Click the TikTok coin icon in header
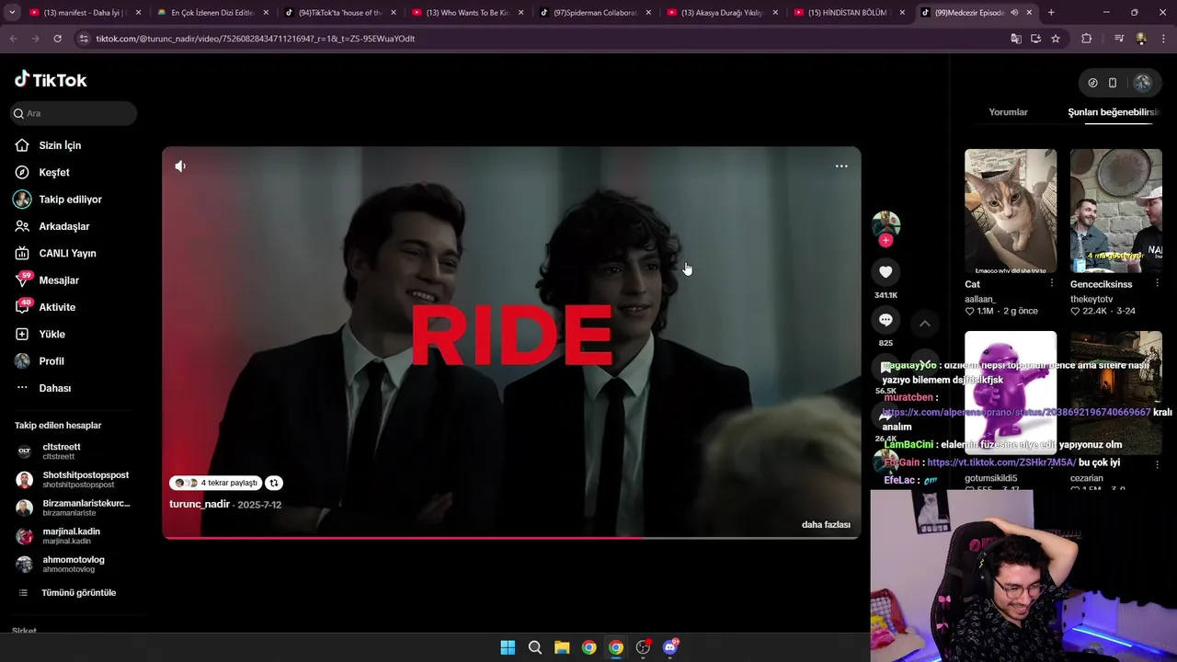Screen dimensions: 1177x662 coord(1092,83)
